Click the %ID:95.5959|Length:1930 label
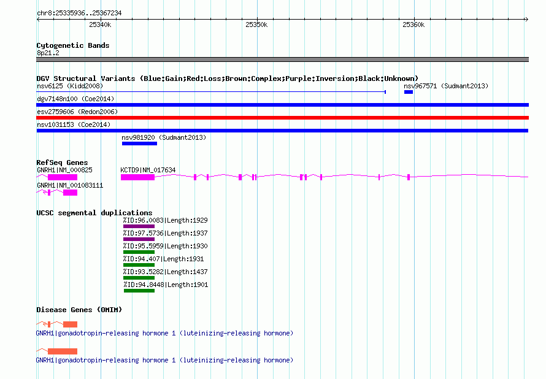546x379 pixels. (x=166, y=246)
